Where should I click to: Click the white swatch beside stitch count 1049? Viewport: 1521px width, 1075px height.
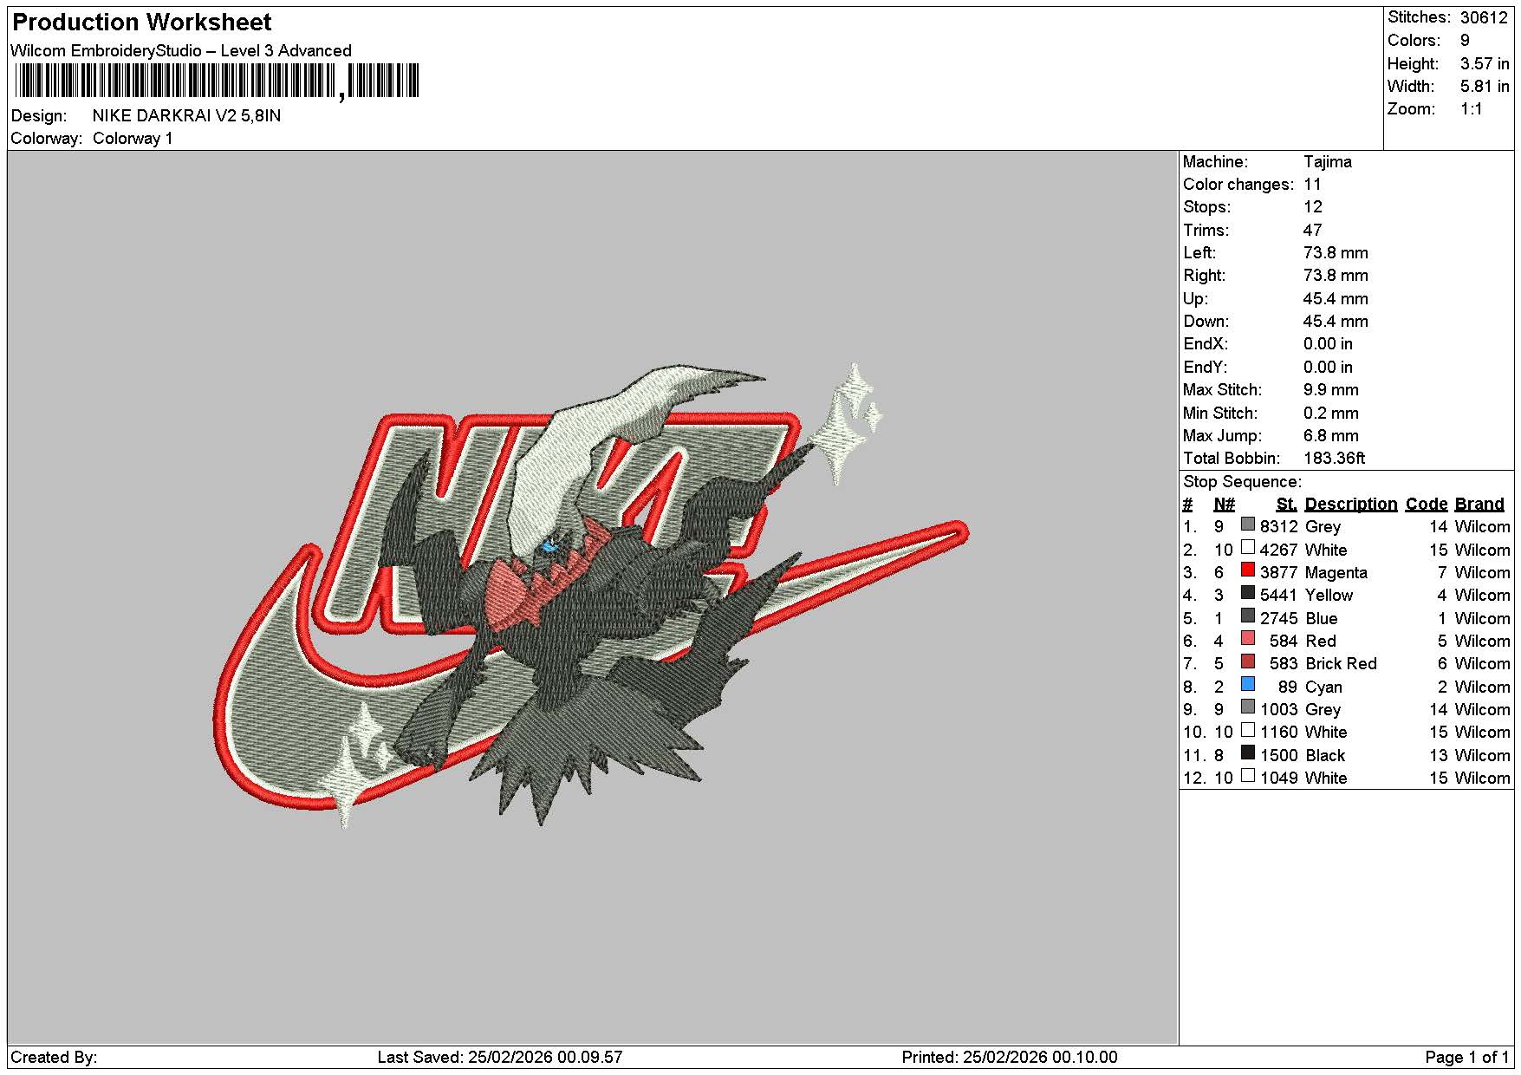1248,775
